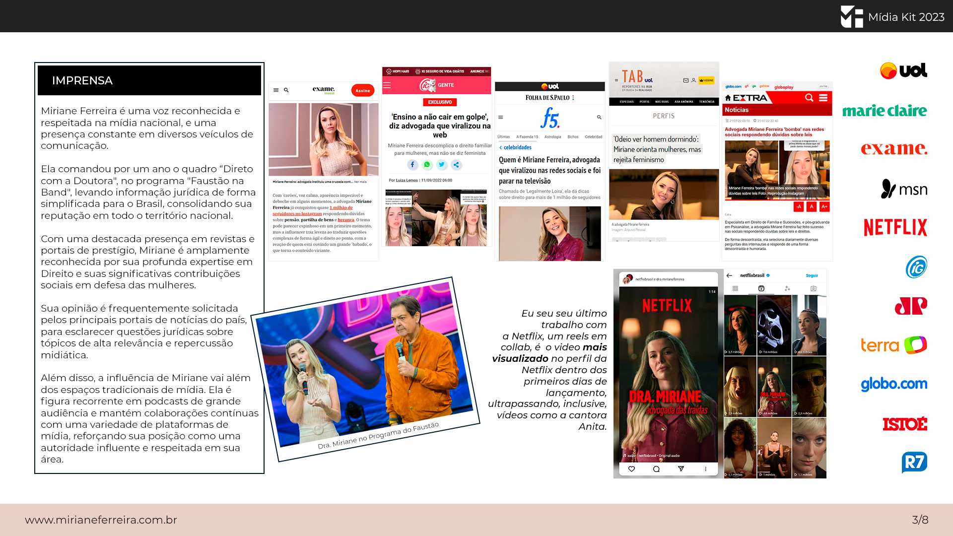This screenshot has height=536, width=953.
Task: Decrease font size with the -A button
Action: pos(799,206)
